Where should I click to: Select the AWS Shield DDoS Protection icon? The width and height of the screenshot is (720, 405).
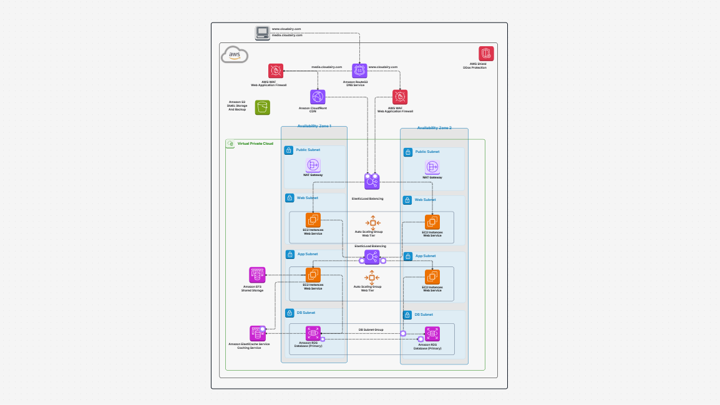click(x=486, y=54)
